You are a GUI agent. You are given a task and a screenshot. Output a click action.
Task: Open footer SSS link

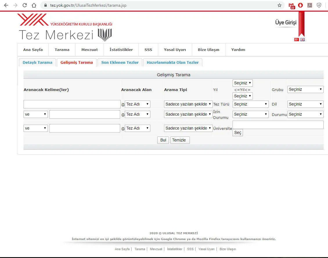click(190, 249)
